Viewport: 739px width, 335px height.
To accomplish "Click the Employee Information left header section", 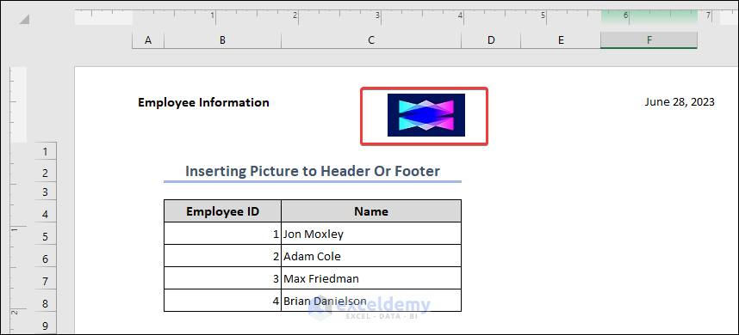I will 203,102.
